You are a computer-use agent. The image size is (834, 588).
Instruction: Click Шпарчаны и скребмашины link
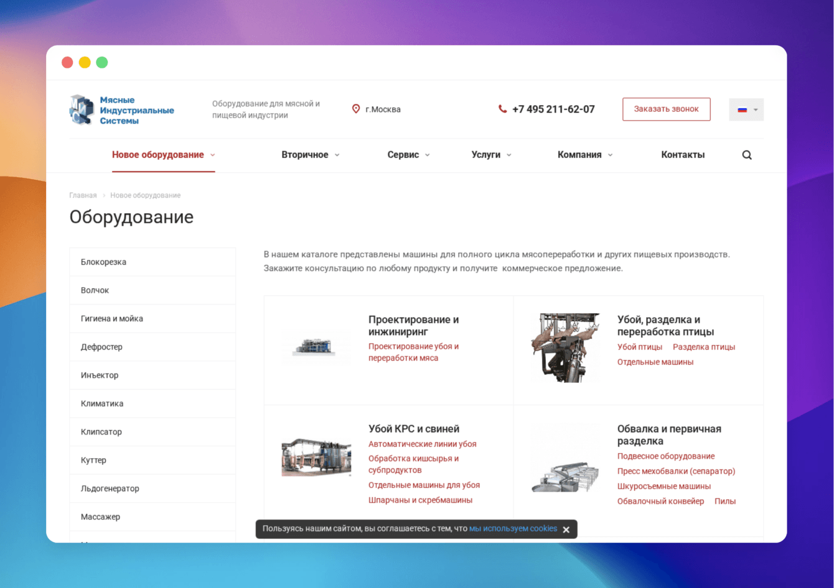click(x=421, y=500)
